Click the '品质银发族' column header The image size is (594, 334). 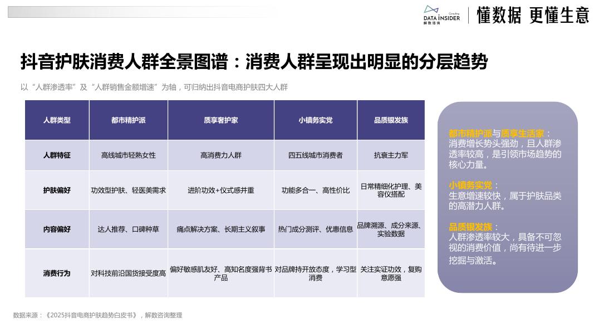point(391,120)
